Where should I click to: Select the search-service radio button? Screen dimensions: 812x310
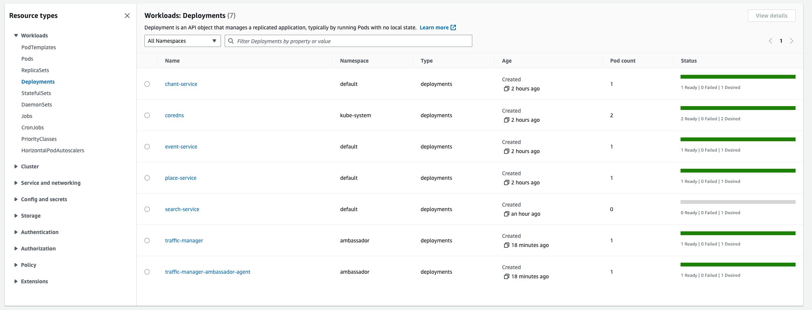point(147,209)
